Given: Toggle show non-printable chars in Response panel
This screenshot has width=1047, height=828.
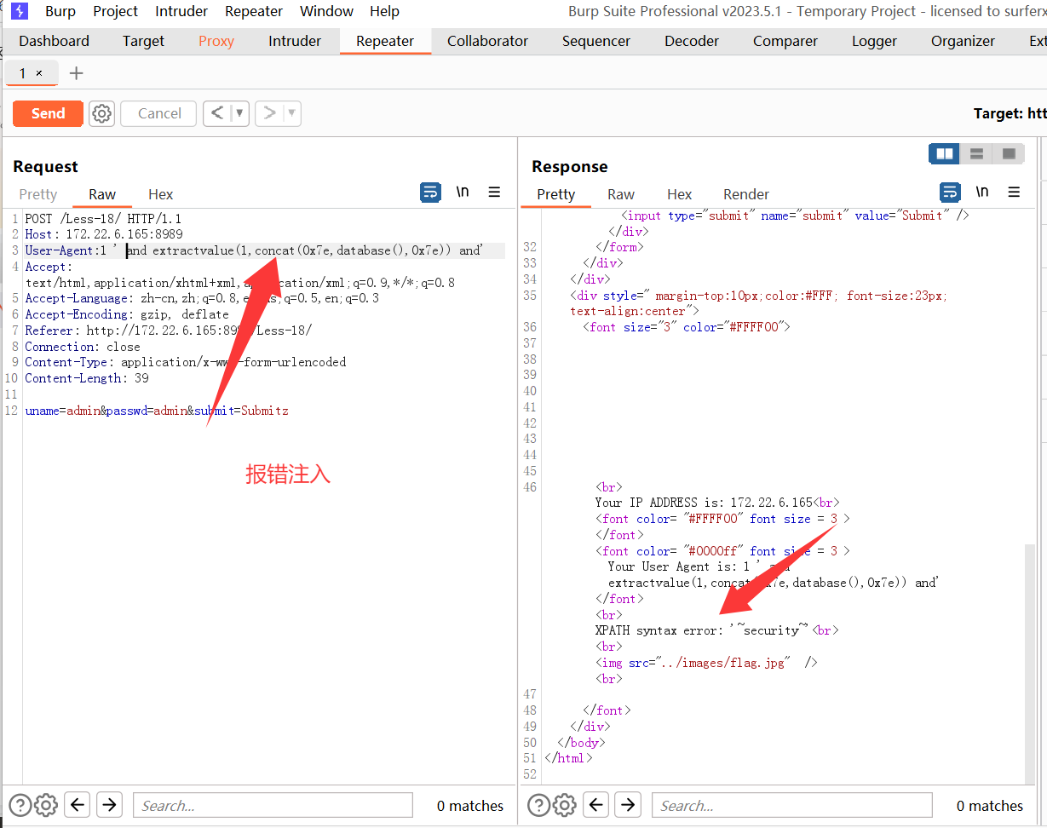Looking at the screenshot, I should 982,192.
